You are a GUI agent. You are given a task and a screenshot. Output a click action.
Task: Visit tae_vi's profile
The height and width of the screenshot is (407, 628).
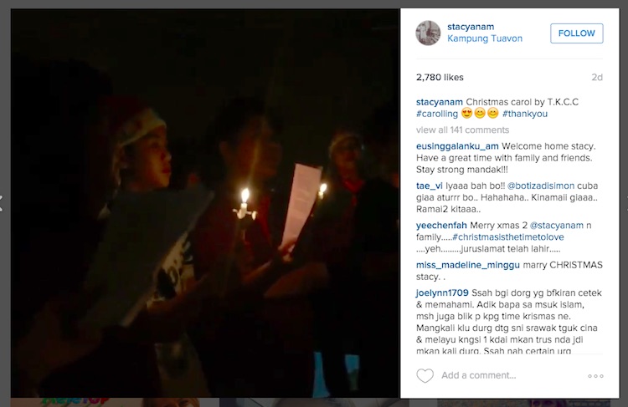pos(430,186)
